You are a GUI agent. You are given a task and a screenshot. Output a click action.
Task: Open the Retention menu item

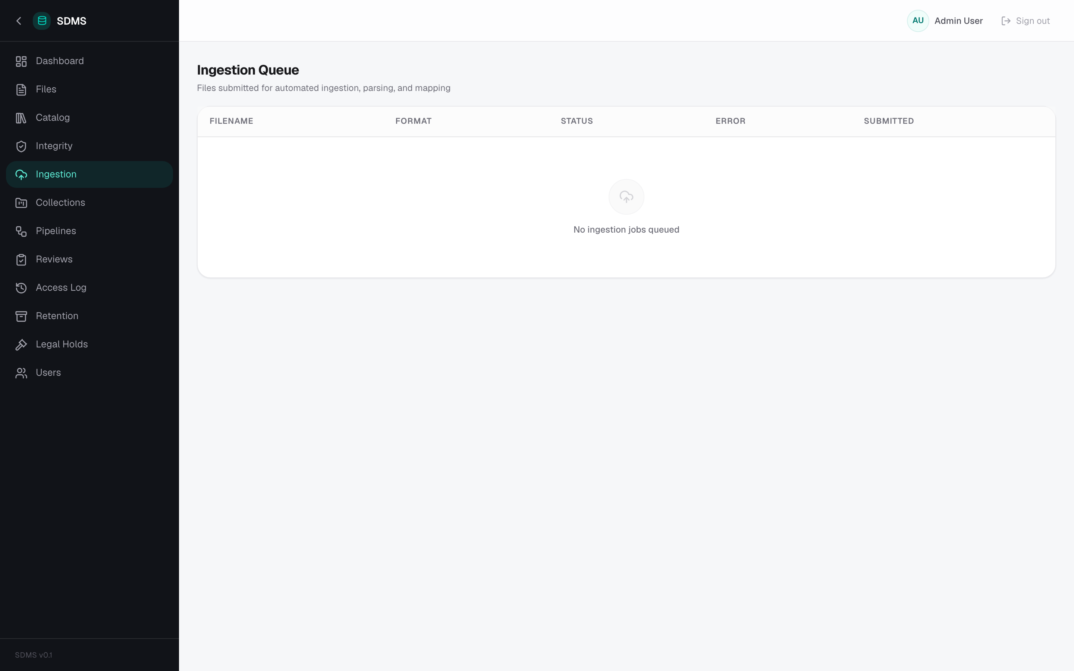pyautogui.click(x=89, y=316)
